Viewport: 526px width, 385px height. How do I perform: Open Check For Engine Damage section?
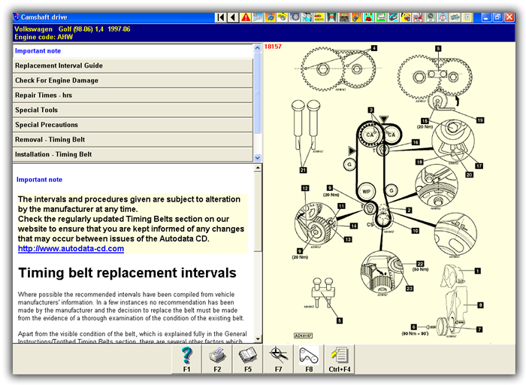[132, 80]
